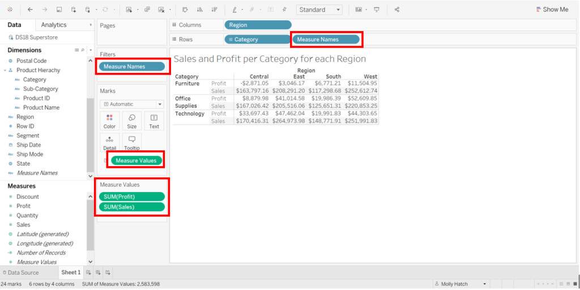Click the Measures list scrollbar
Viewport: 580px width, 290px height.
(90, 225)
